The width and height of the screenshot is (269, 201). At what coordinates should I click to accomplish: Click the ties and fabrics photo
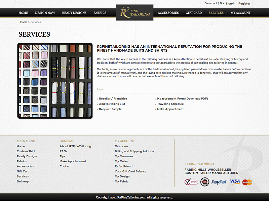pyautogui.click(x=55, y=81)
